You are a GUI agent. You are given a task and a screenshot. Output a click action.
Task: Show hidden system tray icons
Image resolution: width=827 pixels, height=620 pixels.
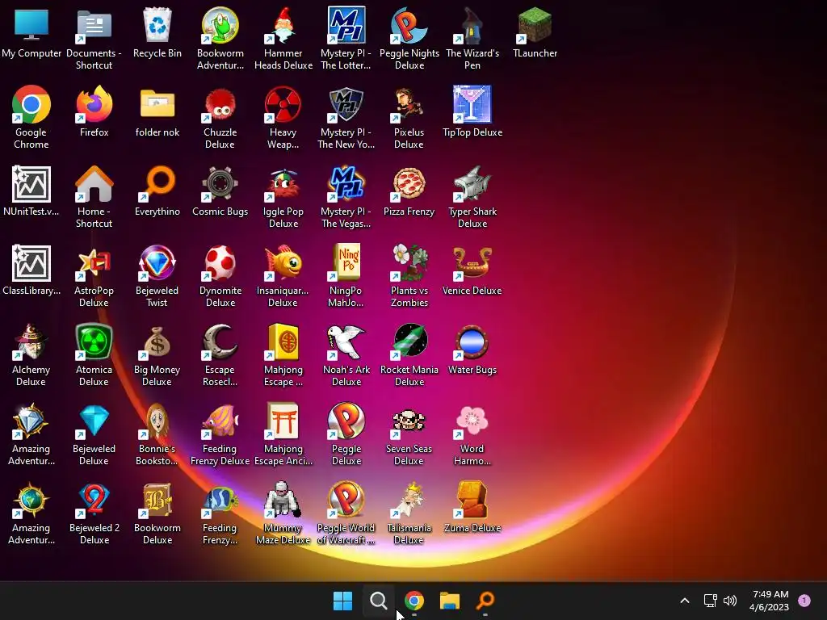[x=685, y=601]
